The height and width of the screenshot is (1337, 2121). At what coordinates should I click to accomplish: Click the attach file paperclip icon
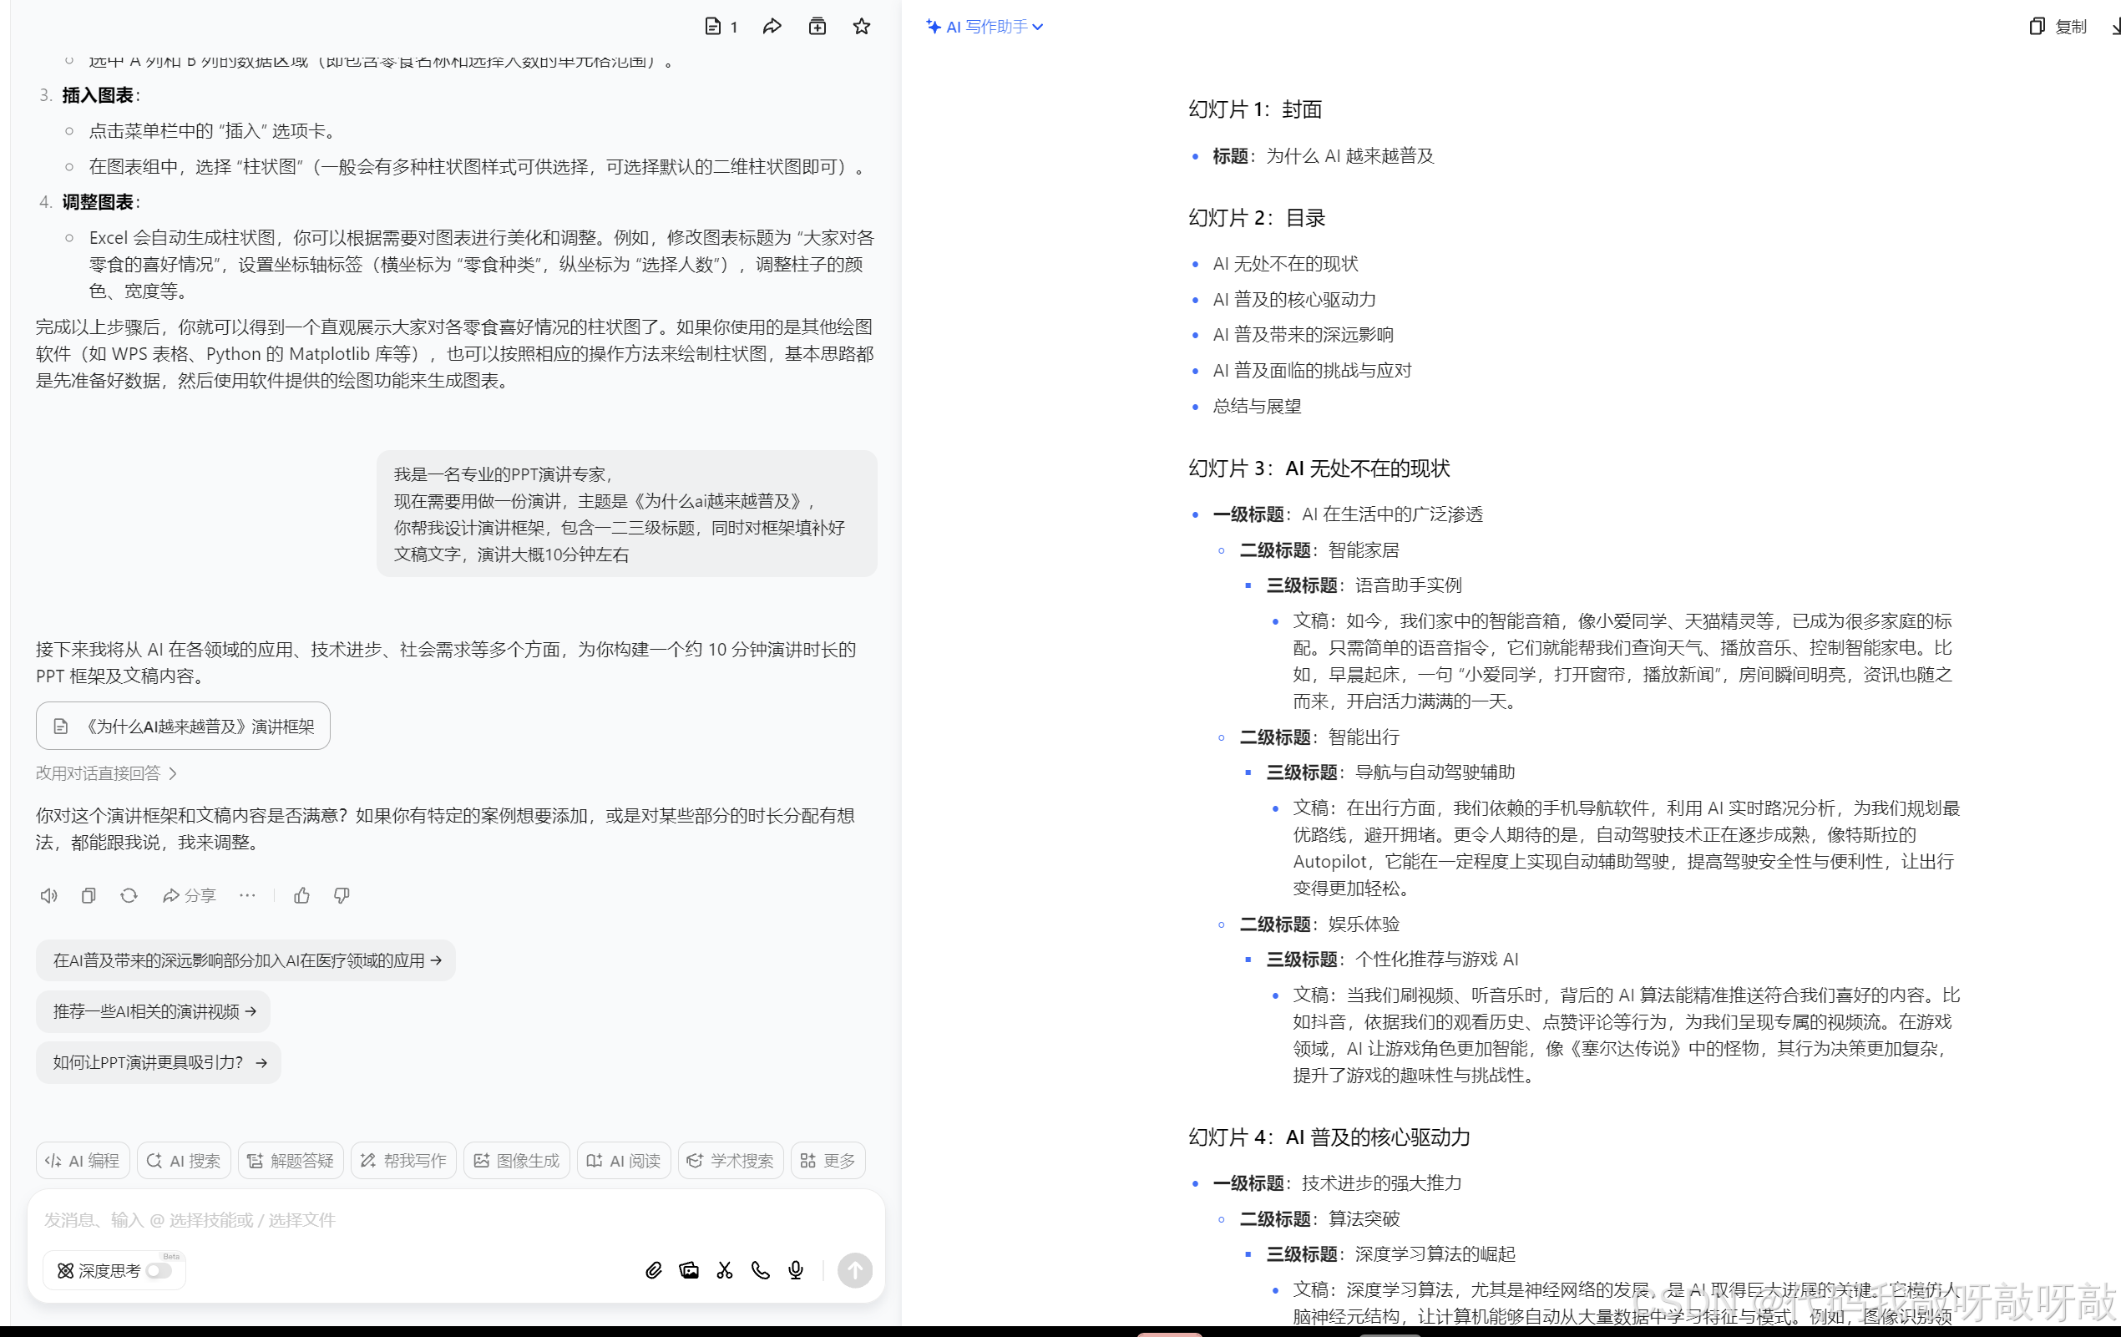[x=653, y=1270]
